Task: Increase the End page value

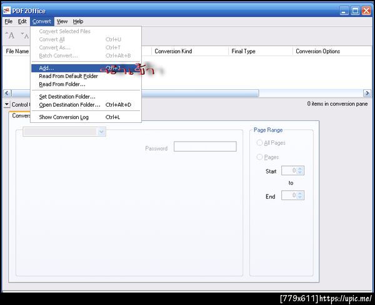Action: 300,193
